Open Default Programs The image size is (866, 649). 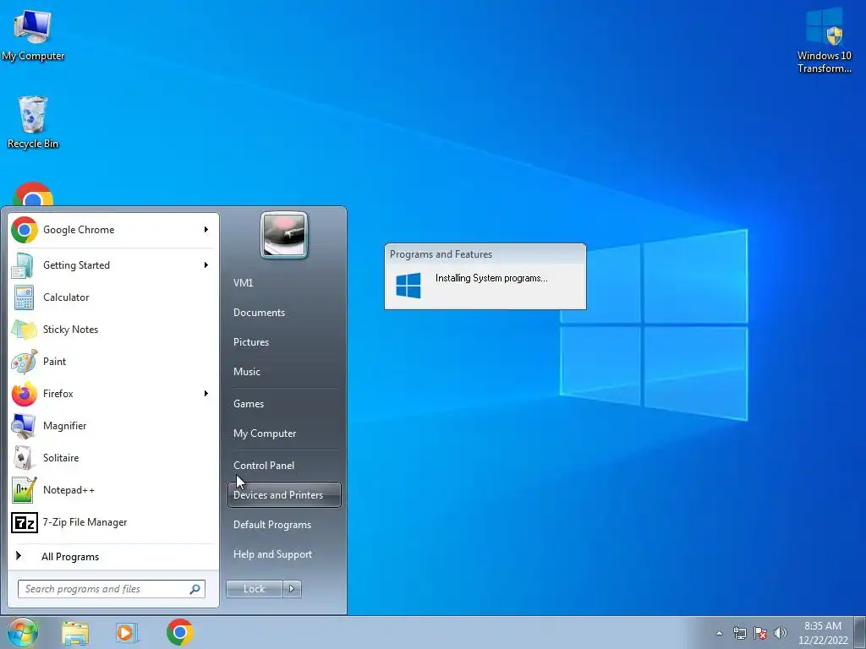tap(272, 525)
